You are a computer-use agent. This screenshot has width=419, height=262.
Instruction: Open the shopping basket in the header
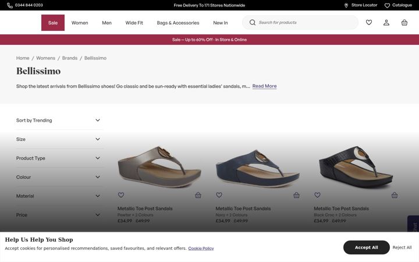coord(404,23)
